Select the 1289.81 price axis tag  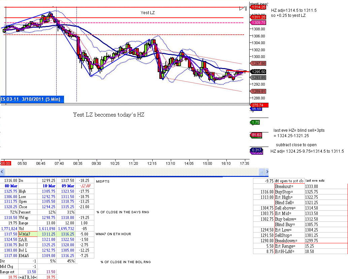click(258, 91)
